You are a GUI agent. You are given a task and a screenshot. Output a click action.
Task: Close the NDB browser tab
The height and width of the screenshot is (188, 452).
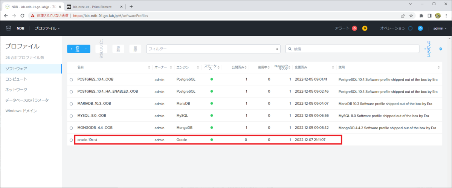(60, 7)
